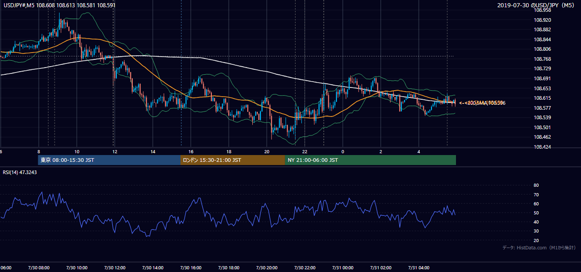Screen dimensions: 581x272
Task: Click the 2019-07-30 のUSD/JPY (M5) title
Action: pos(537,5)
